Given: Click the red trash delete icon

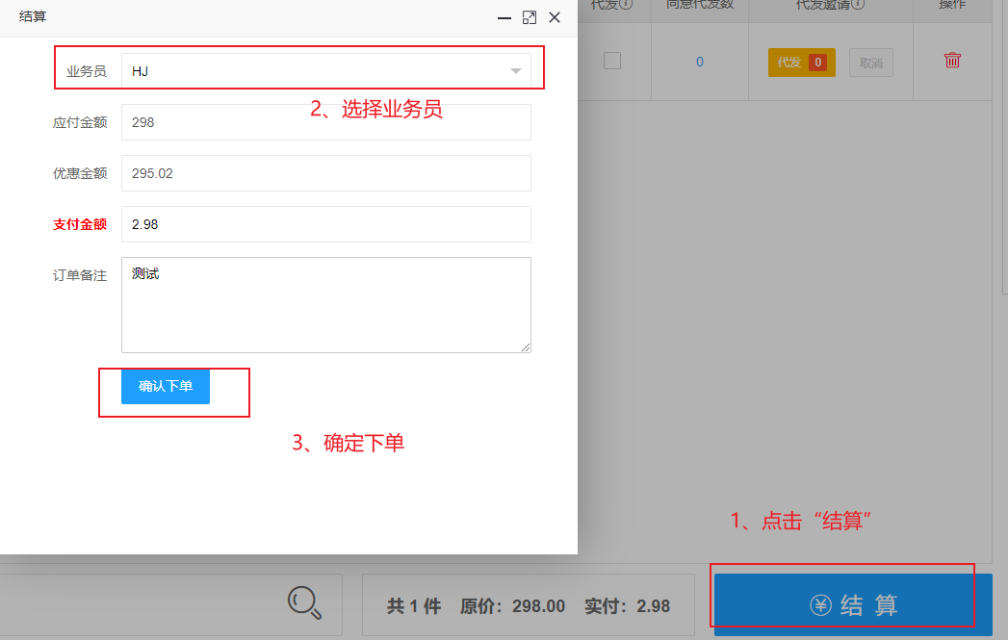Looking at the screenshot, I should tap(952, 60).
